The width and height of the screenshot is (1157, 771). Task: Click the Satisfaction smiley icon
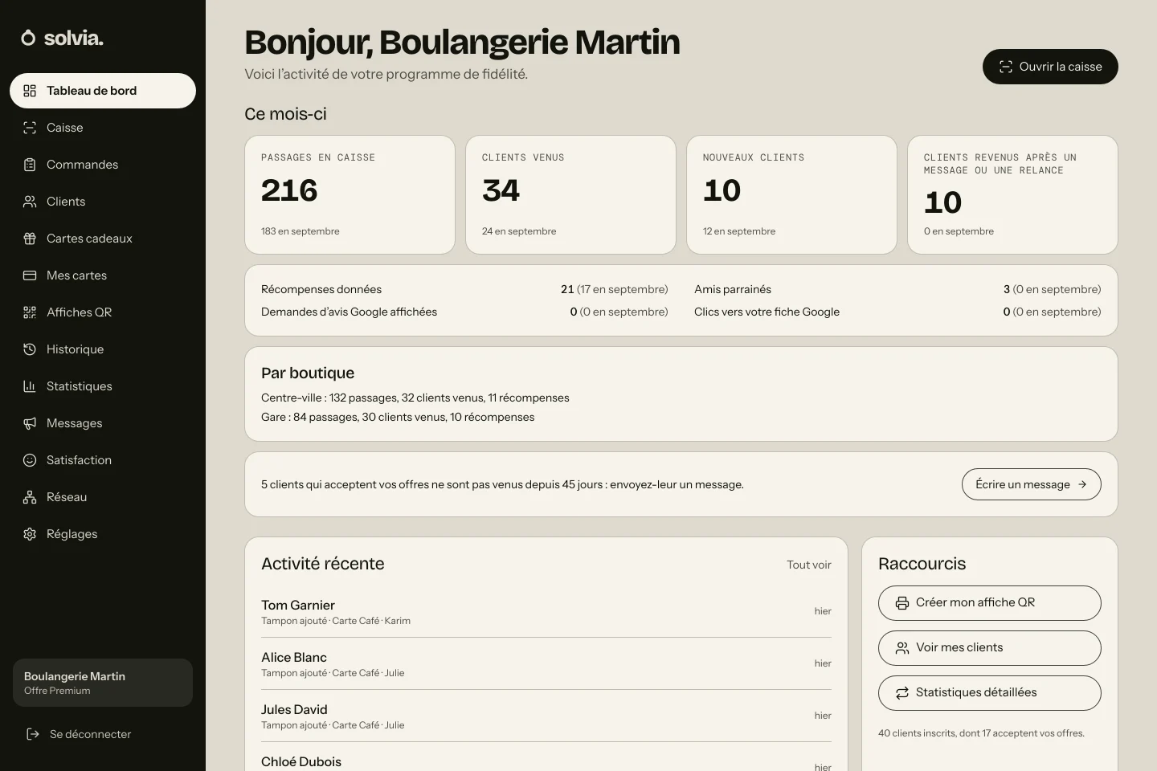(30, 460)
